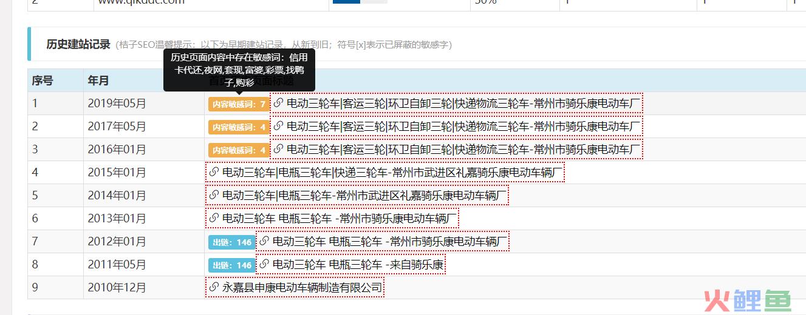The height and width of the screenshot is (315, 806).
Task: Click link icon in the 2014年01月 row
Action: tap(214, 195)
